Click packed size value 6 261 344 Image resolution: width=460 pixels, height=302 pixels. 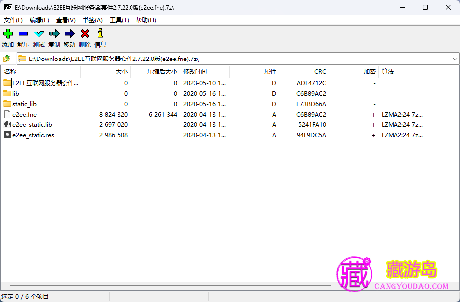pyautogui.click(x=163, y=115)
